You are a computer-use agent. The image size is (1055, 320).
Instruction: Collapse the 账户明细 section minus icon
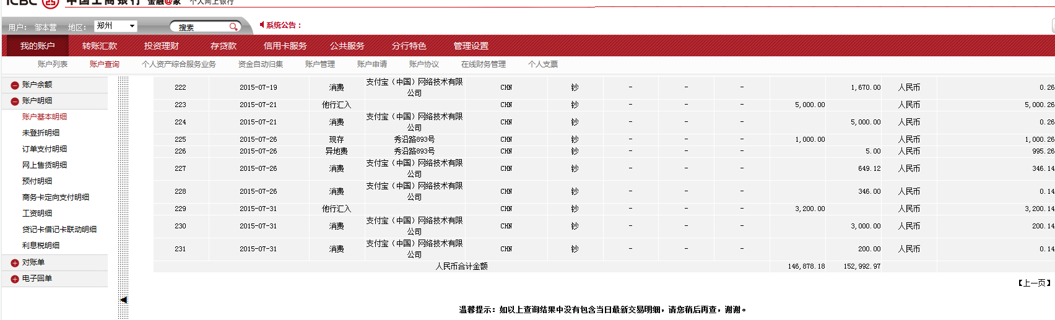click(15, 102)
